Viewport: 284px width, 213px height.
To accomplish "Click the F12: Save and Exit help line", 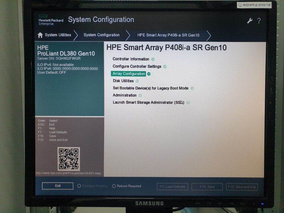I will click(53, 140).
